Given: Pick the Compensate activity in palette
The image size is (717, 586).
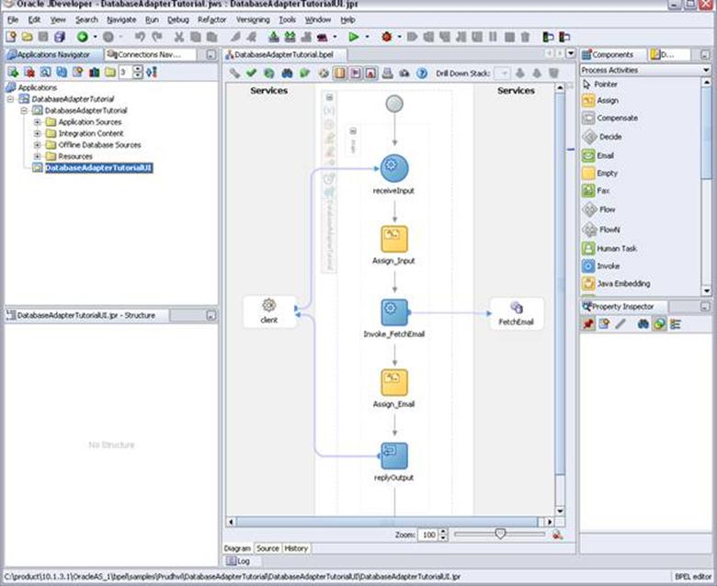Looking at the screenshot, I should (x=609, y=118).
